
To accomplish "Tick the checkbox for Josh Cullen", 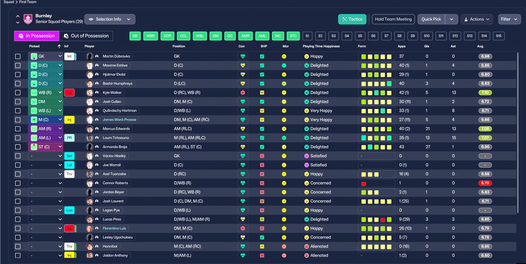I will [18, 102].
